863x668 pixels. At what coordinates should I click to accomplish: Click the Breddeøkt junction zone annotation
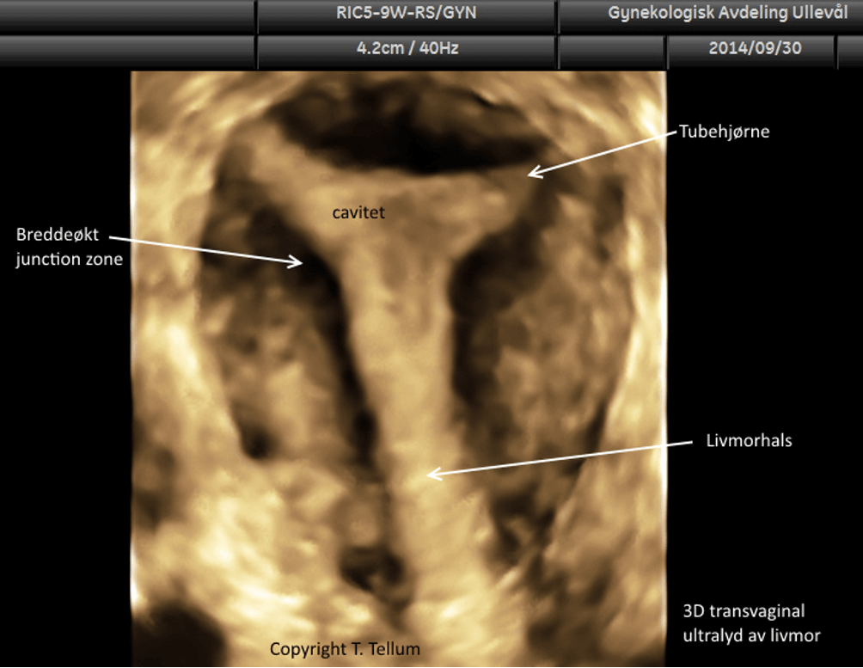[x=69, y=247]
